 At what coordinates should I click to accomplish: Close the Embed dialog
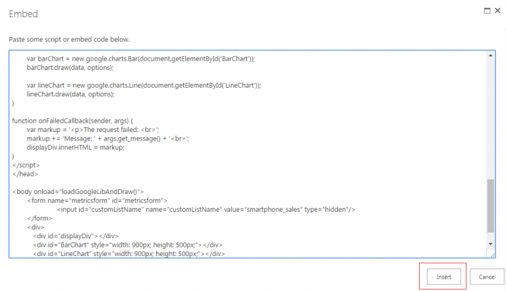point(497,11)
